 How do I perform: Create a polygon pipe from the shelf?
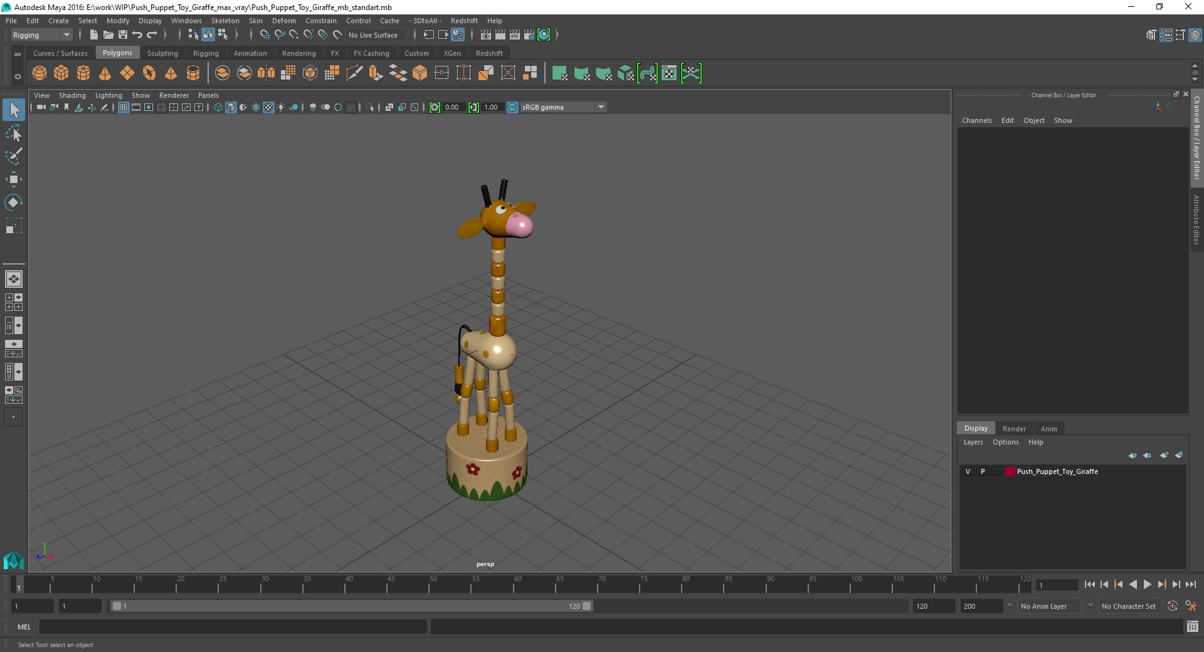(193, 73)
